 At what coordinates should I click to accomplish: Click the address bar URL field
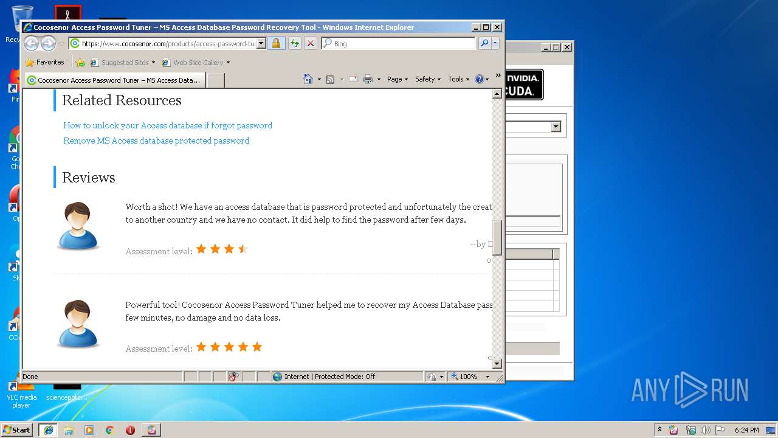[168, 43]
